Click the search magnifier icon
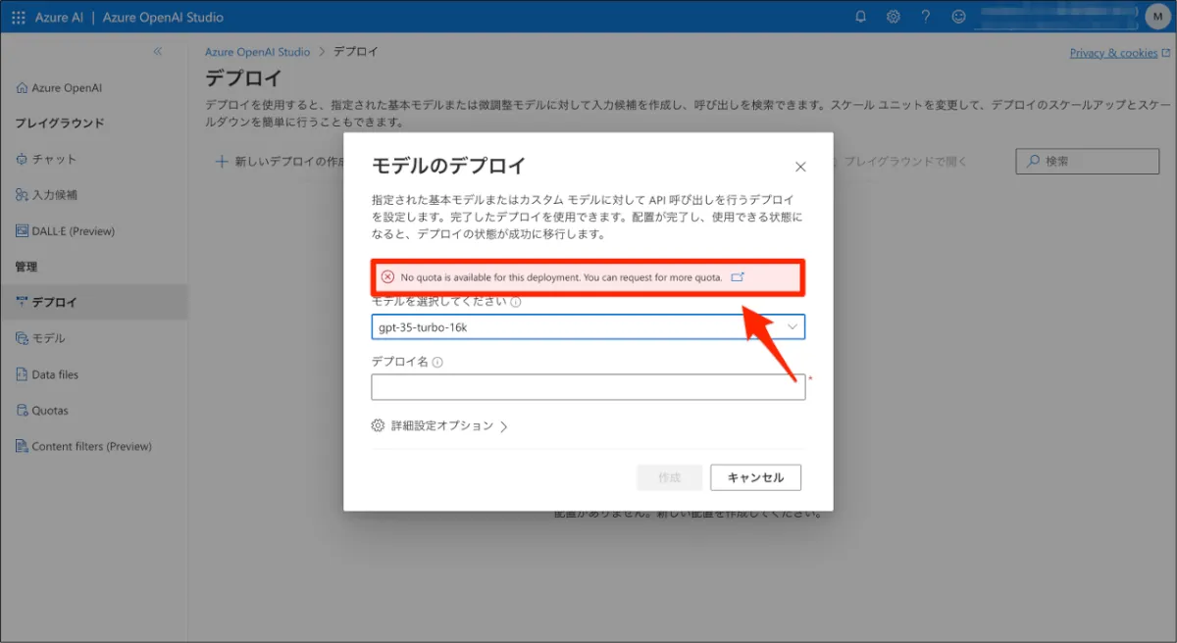This screenshot has width=1177, height=643. [x=1033, y=162]
